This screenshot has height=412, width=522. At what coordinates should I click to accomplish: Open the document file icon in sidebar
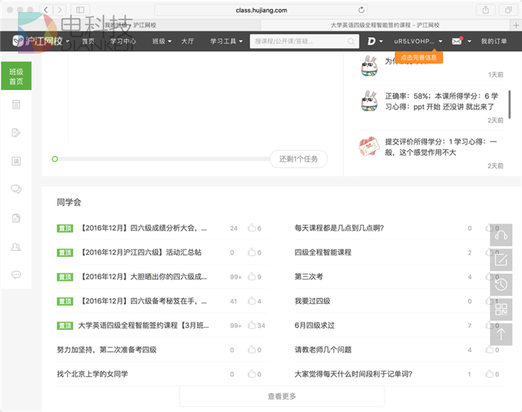click(16, 218)
